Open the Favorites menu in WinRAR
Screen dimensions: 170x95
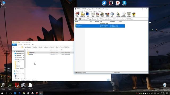[x=90, y=11]
